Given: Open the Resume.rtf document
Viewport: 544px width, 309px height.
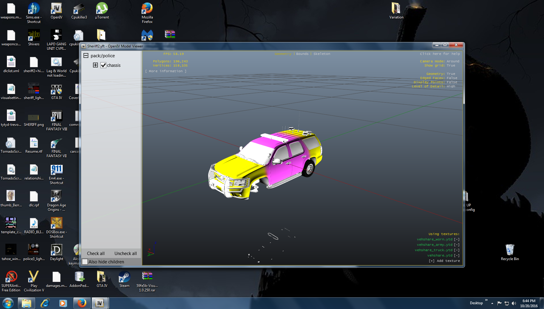Looking at the screenshot, I should (34, 145).
